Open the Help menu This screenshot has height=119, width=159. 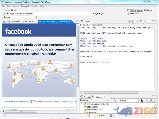[x=42, y=6]
